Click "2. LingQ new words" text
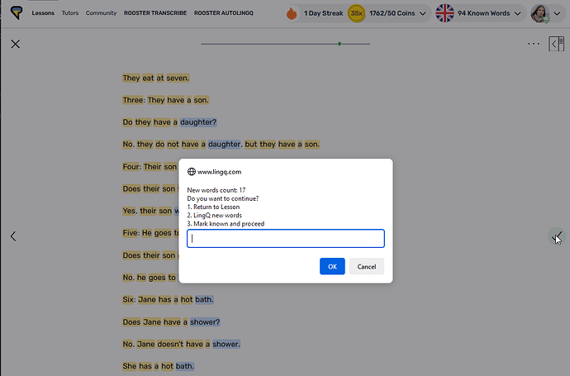The width and height of the screenshot is (570, 376). point(215,216)
